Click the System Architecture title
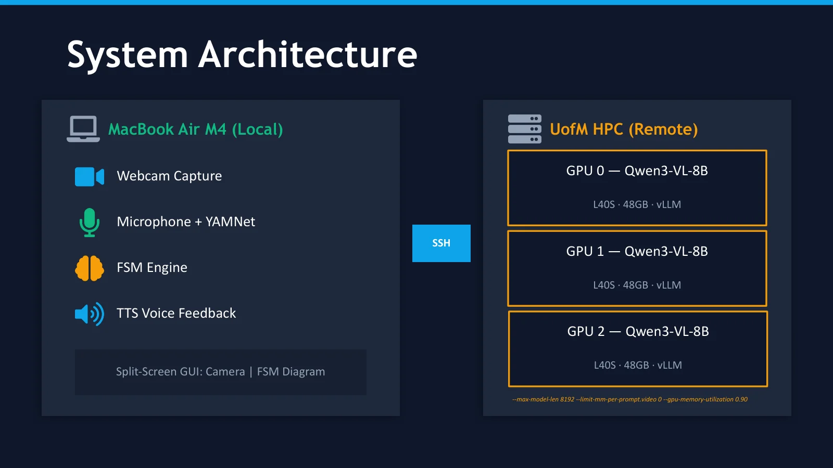 (x=242, y=55)
